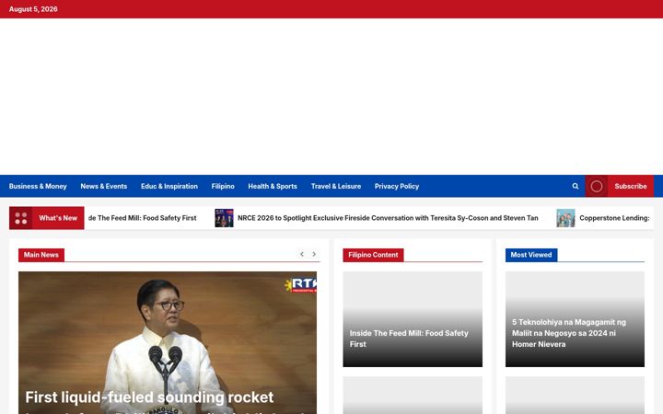Go to next Main News slide
The width and height of the screenshot is (663, 414).
(x=314, y=254)
